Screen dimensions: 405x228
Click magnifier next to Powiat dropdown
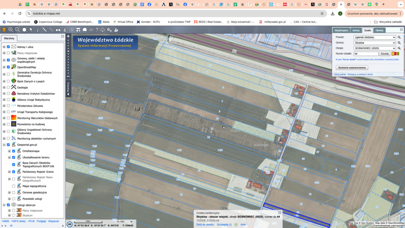point(399,37)
